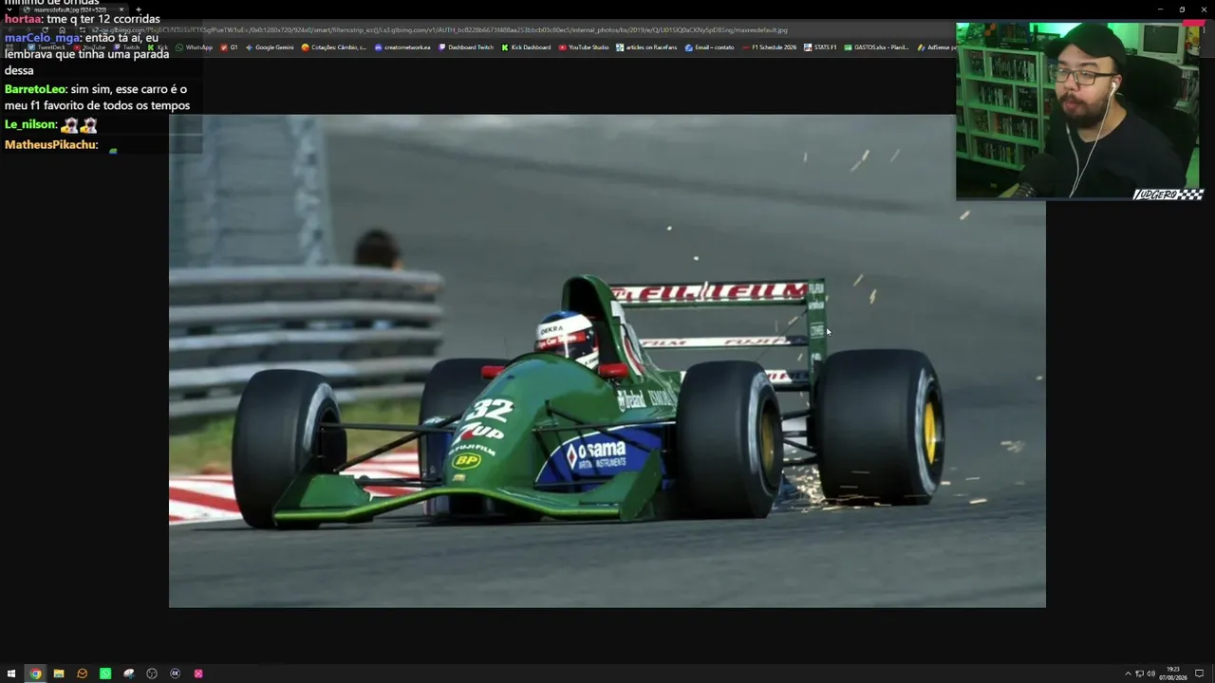Open the GASTOS.xlsx bookmark
Viewport: 1215px width, 683px height.
(x=878, y=47)
